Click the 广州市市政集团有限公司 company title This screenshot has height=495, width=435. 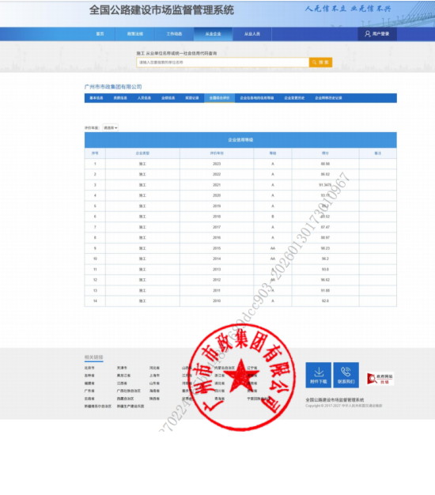point(113,87)
